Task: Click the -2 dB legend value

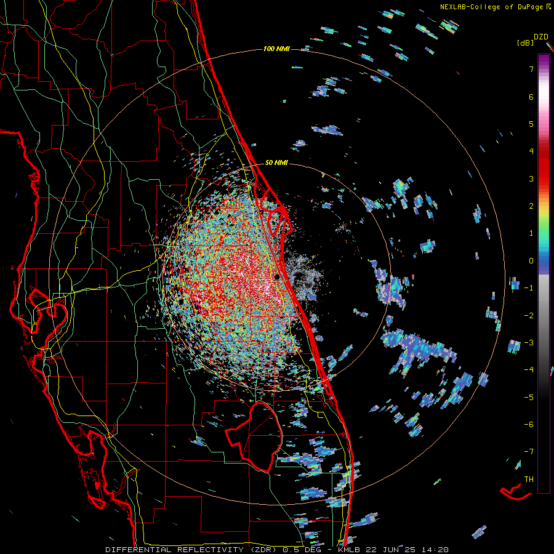Action: (x=529, y=316)
